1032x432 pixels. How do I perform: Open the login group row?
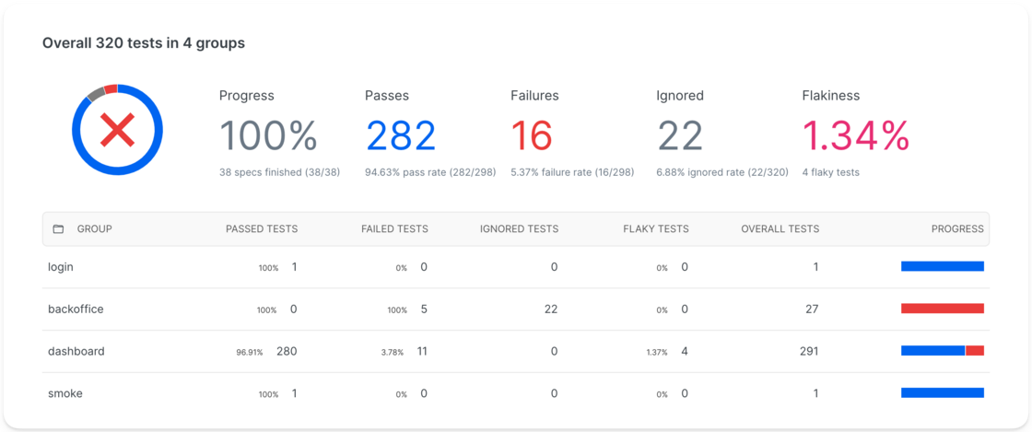[x=515, y=267]
